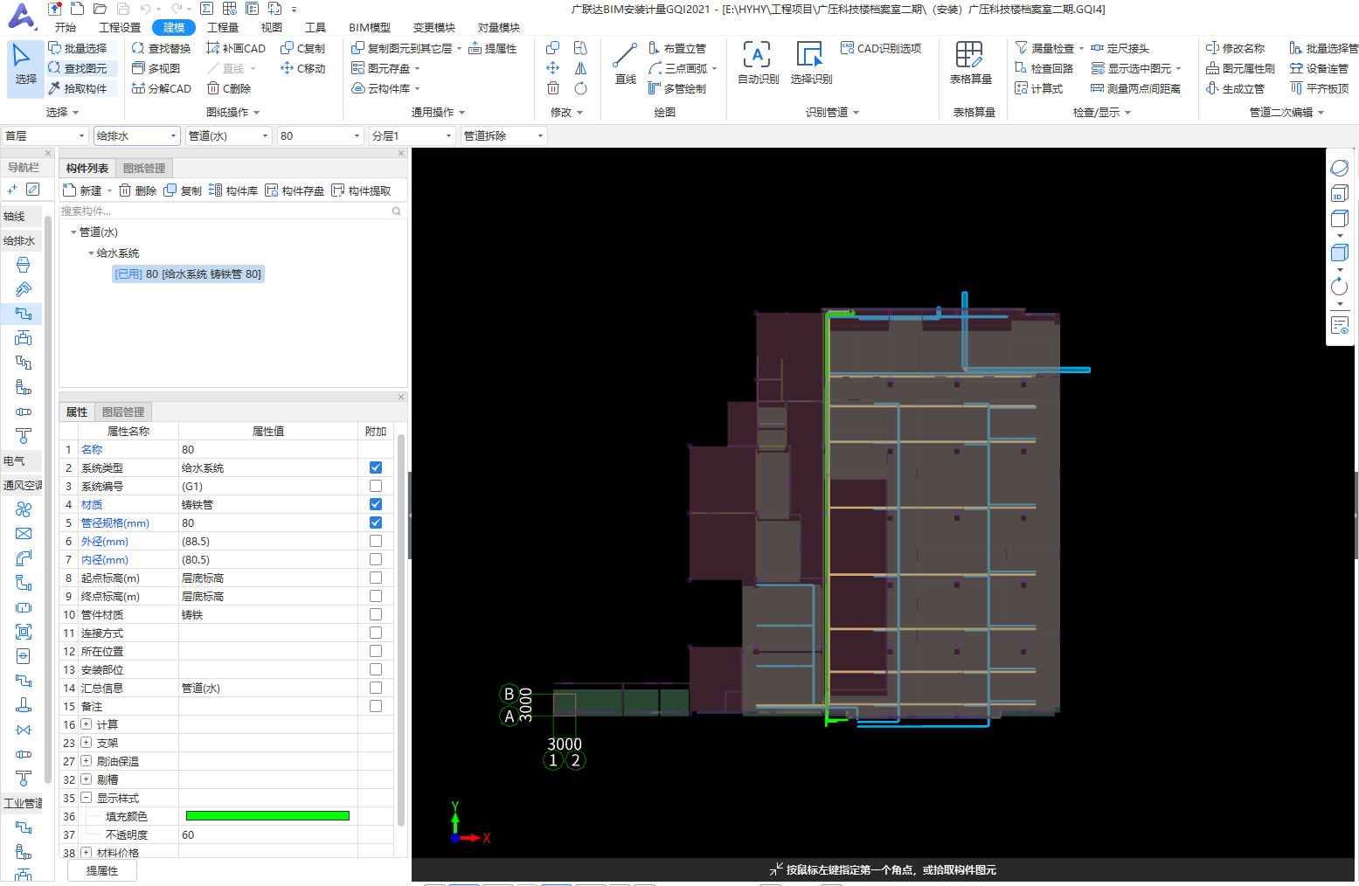Open the 工程设置 ribbon tab
The height and width of the screenshot is (886, 1359).
[x=120, y=27]
